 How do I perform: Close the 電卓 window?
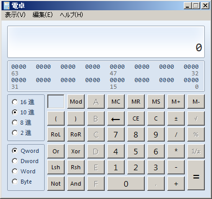pos(205,6)
